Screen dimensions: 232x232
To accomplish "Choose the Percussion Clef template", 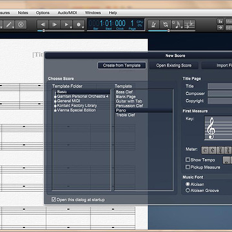I will [x=130, y=106].
